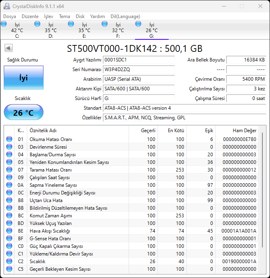Screen dimensions: 270x278
Task: Click status orb for 05 Yeniden Konumlandırılan Kesim
Action: pos(9,162)
